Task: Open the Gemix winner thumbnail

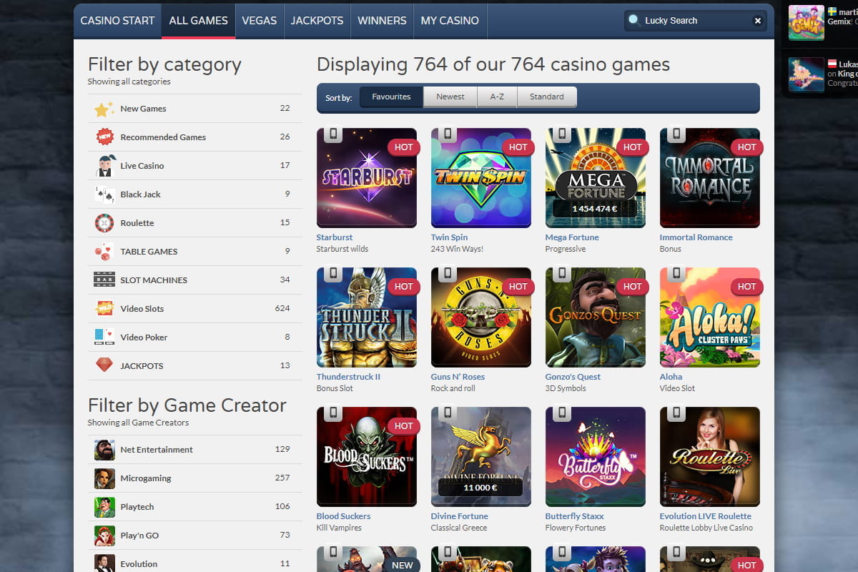Action: pyautogui.click(x=807, y=23)
